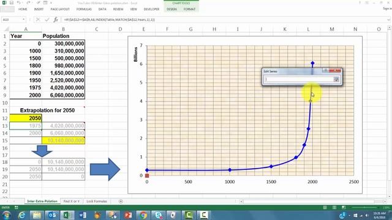Select cell with 6,060,000,000 in row 9
The height and width of the screenshot is (220, 392).
coord(64,95)
